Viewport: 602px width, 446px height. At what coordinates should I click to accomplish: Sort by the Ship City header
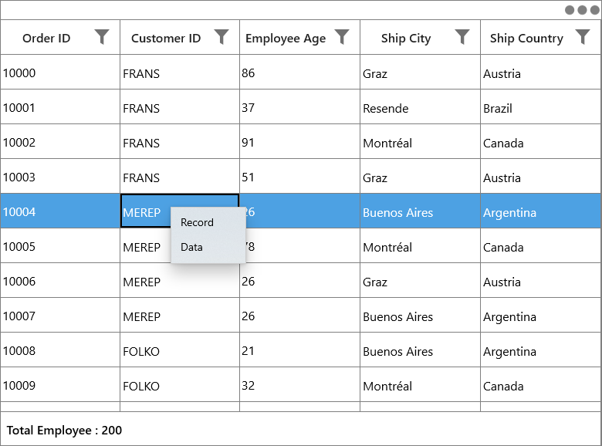[406, 39]
